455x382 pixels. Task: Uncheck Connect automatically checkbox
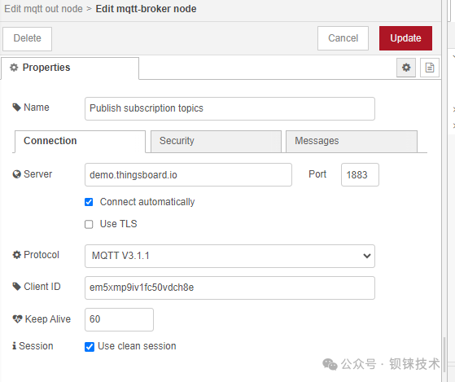[89, 202]
